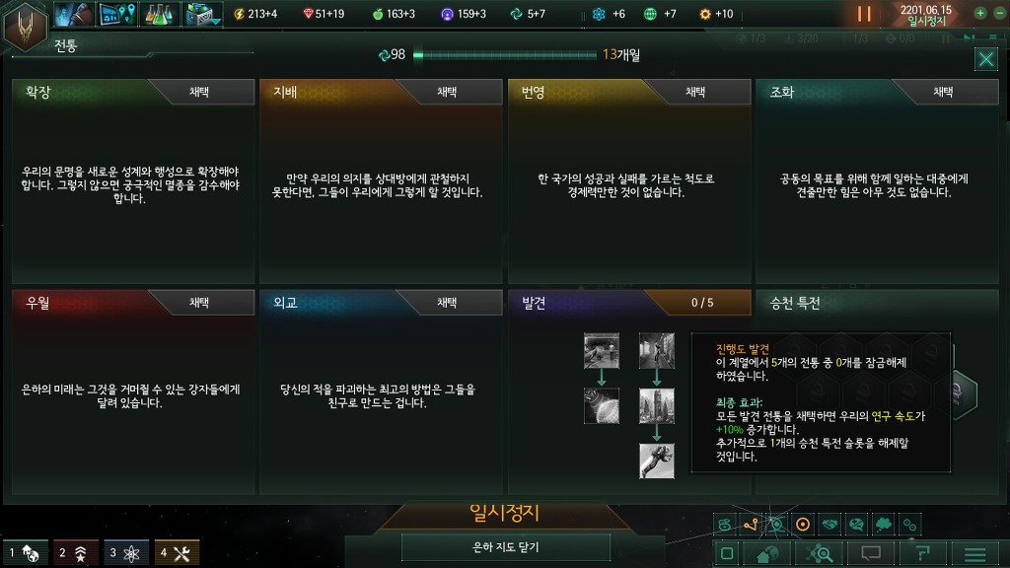Open the empire emblem hexagon

pyautogui.click(x=25, y=27)
